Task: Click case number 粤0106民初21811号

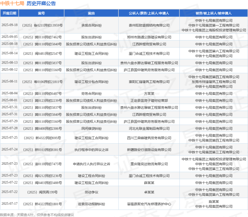Action: 42,82
